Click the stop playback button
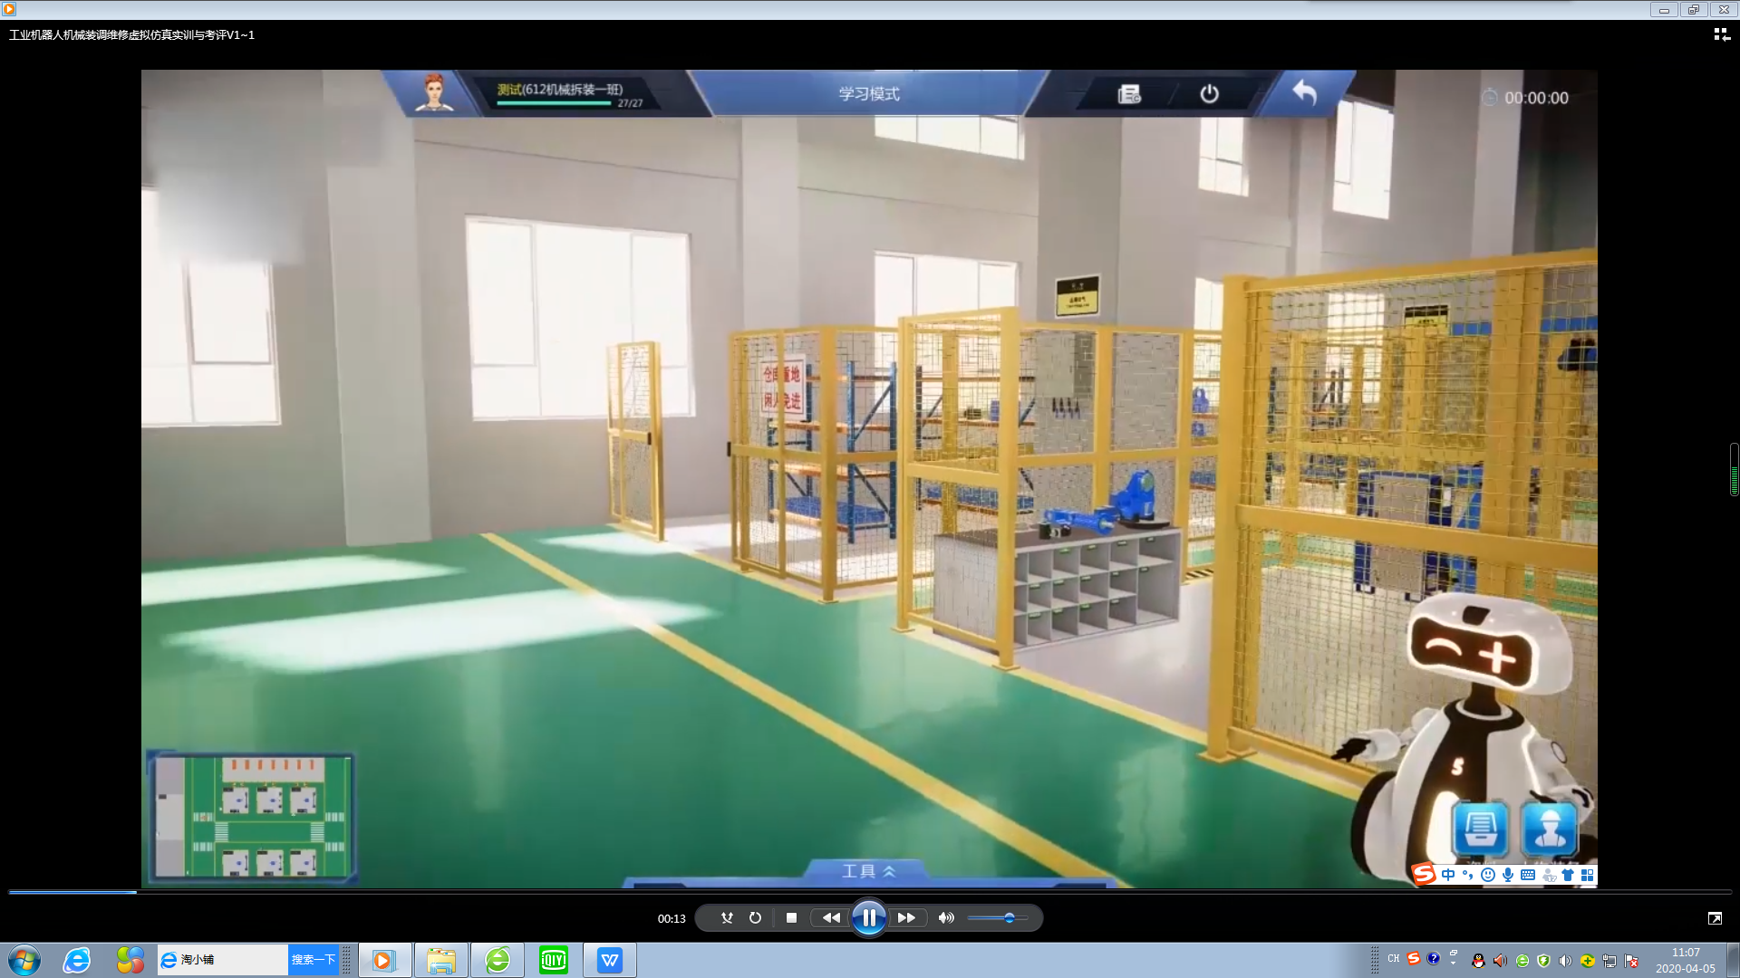 [791, 918]
